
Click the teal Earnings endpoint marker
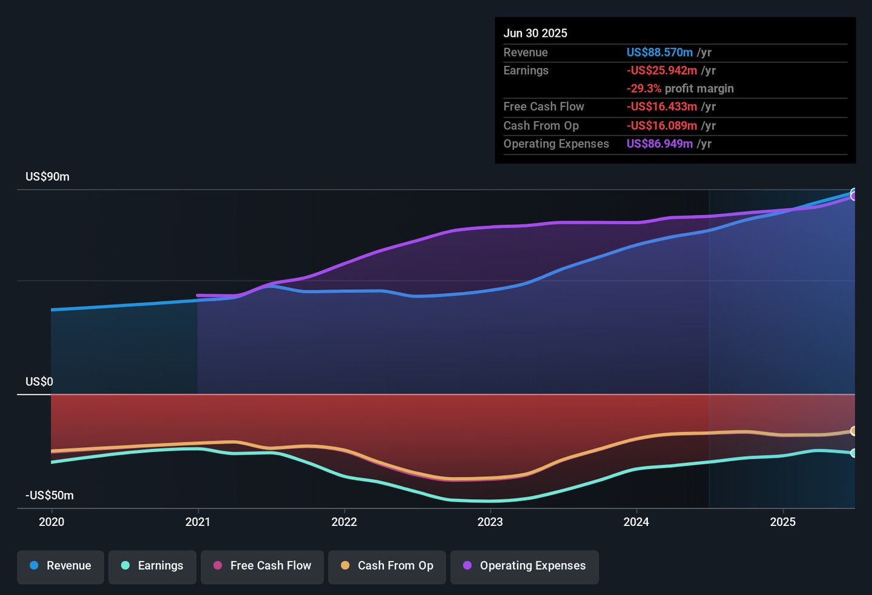coord(853,453)
